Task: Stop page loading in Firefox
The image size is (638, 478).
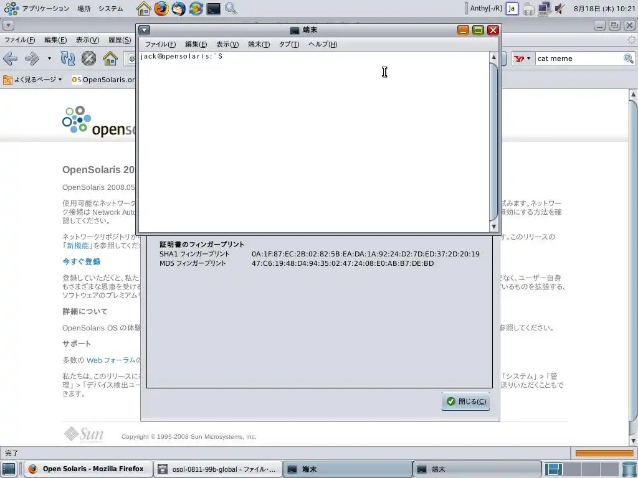Action: (88, 59)
